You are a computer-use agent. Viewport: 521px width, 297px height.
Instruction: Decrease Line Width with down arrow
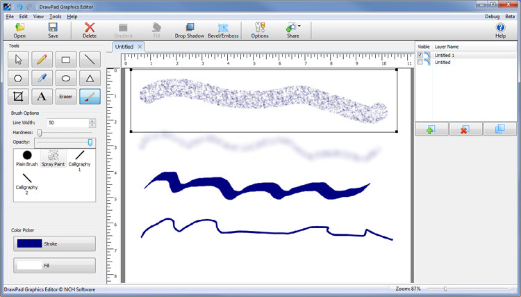pos(92,125)
